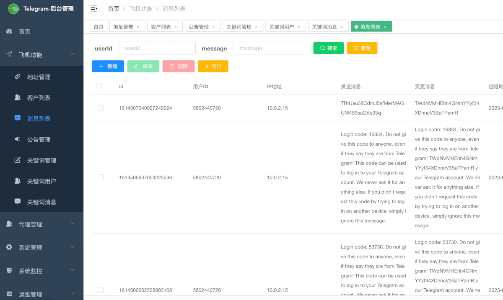Image resolution: width=503 pixels, height=300 pixels.
Task: Click the 系统管理 gear icon
Action: [9, 247]
